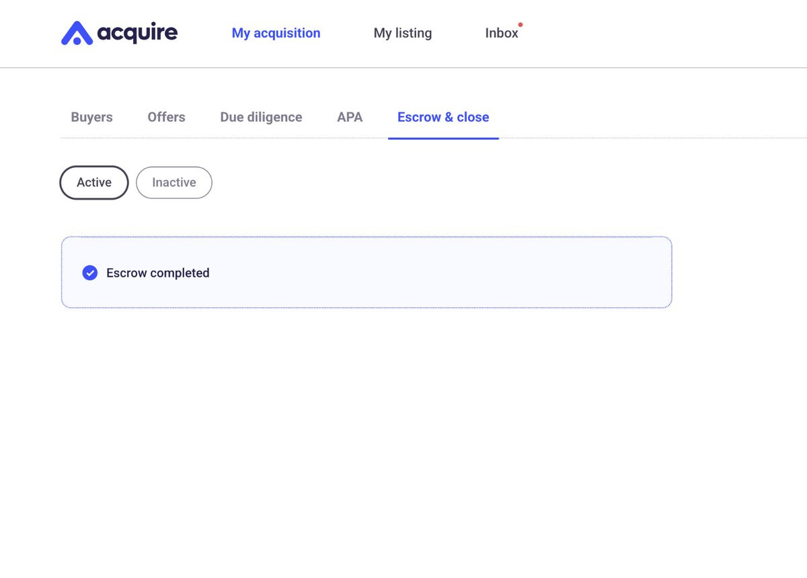Click the blue checkmark icon beside Escrow completed
This screenshot has height=578, width=807.
click(89, 273)
